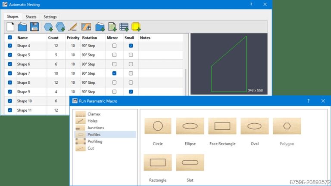Click the Rotation cell for Shape 6
The image size is (331, 186).
pyautogui.click(x=93, y=64)
